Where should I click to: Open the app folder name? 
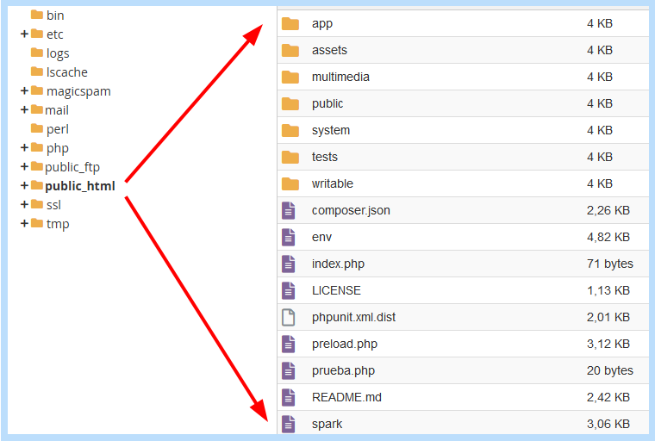(x=322, y=24)
